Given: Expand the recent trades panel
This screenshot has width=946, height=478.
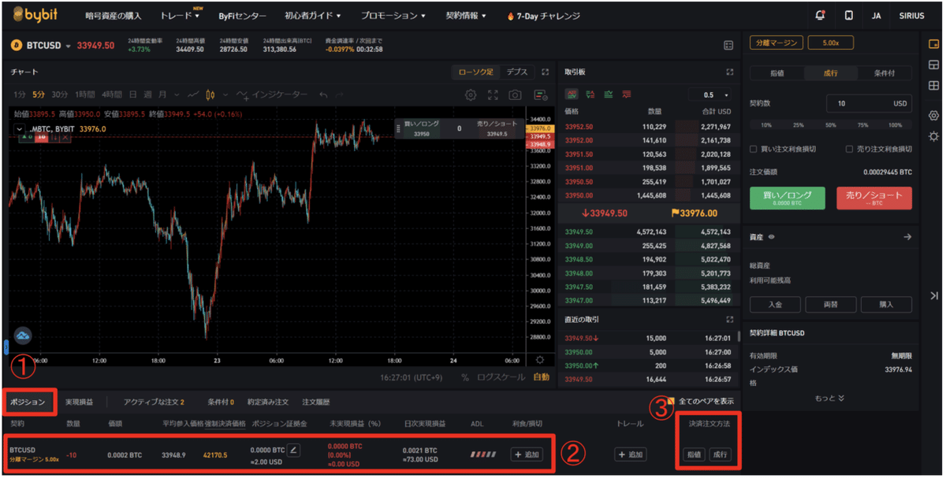Looking at the screenshot, I should (x=729, y=319).
